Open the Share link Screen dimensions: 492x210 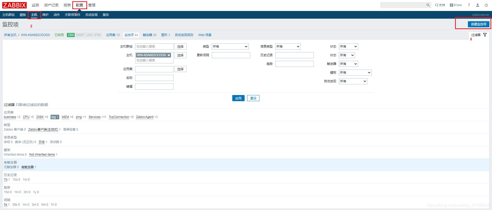click(456, 5)
